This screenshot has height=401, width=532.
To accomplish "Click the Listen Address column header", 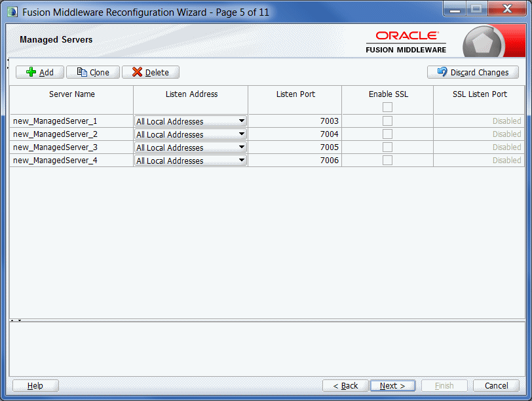I will [191, 100].
